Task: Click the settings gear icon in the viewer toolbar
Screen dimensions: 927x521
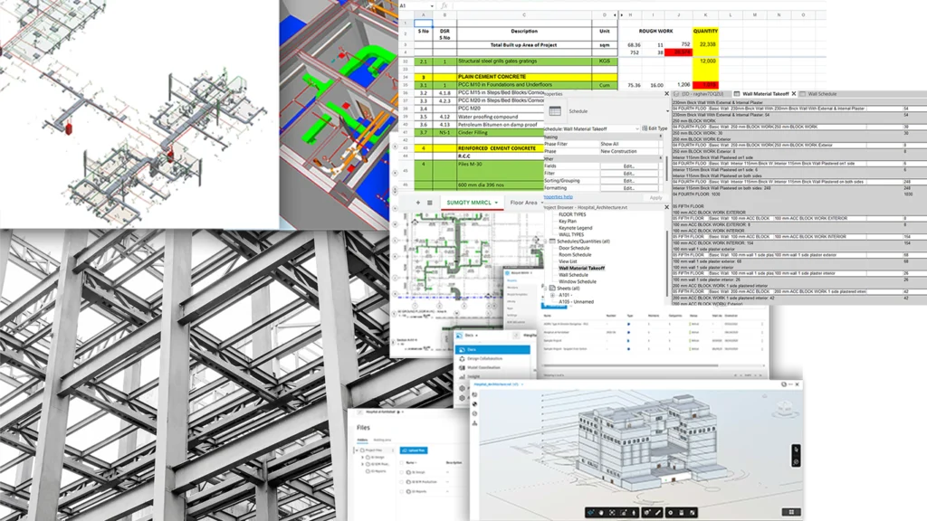Action: pyautogui.click(x=671, y=513)
